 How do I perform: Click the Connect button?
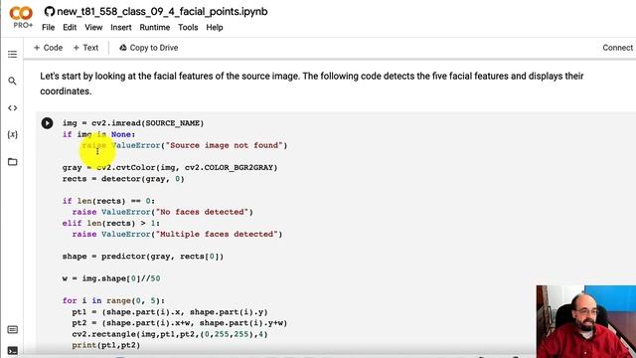[x=617, y=48]
